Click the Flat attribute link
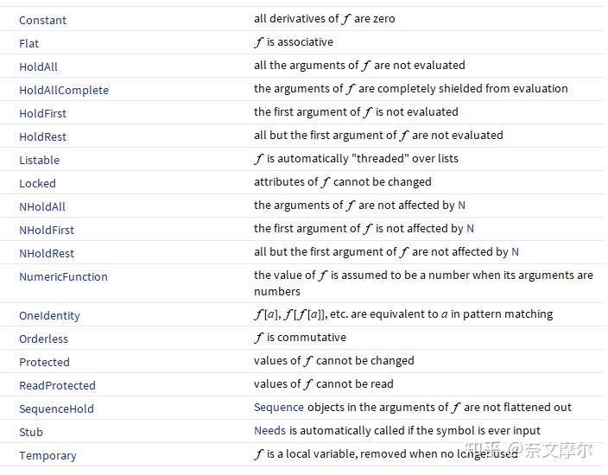The width and height of the screenshot is (608, 475). pyautogui.click(x=28, y=43)
